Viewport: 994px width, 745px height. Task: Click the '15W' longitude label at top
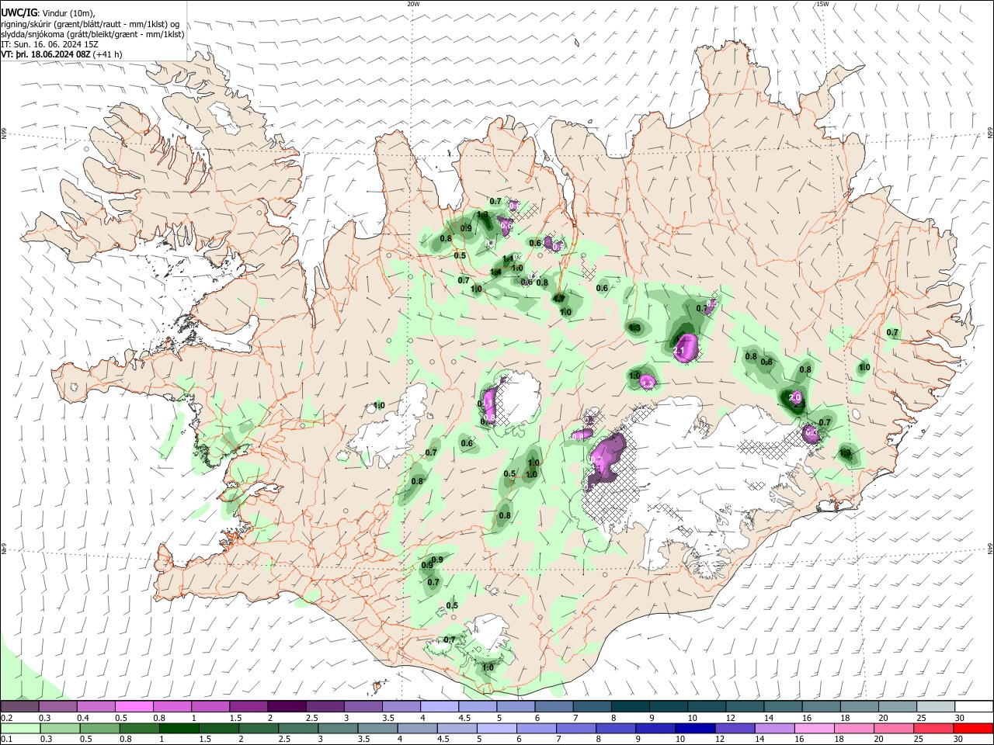point(822,4)
